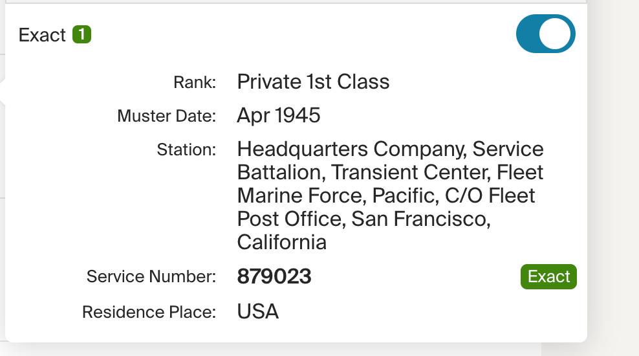639x356 pixels.
Task: Click the popover pointer arrow on left edge
Action: (3, 92)
